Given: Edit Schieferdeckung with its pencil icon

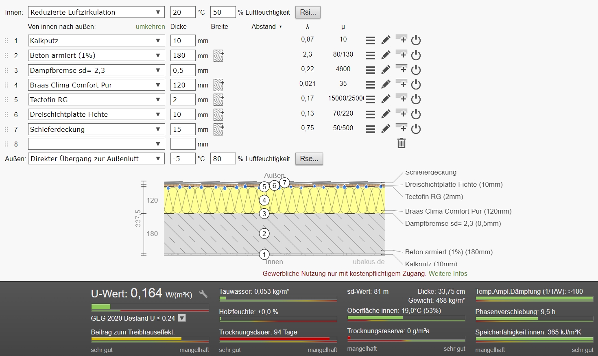Looking at the screenshot, I should tap(386, 129).
